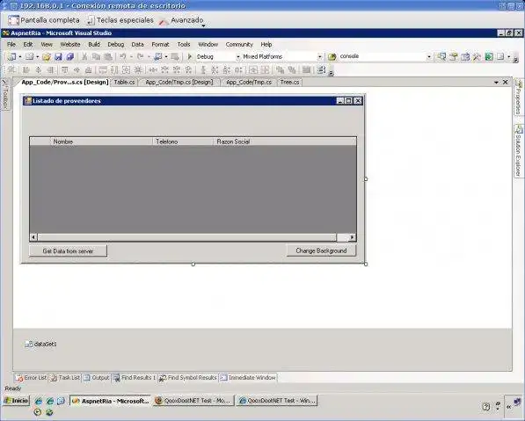Start debugging with the green play icon
The image size is (525, 421).
point(190,56)
